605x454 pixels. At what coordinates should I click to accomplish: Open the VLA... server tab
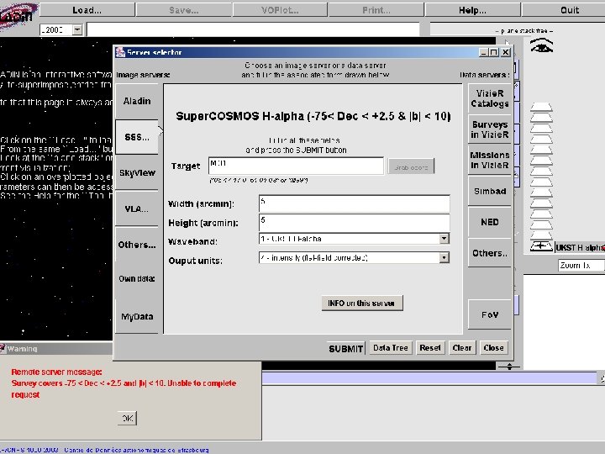tap(137, 209)
